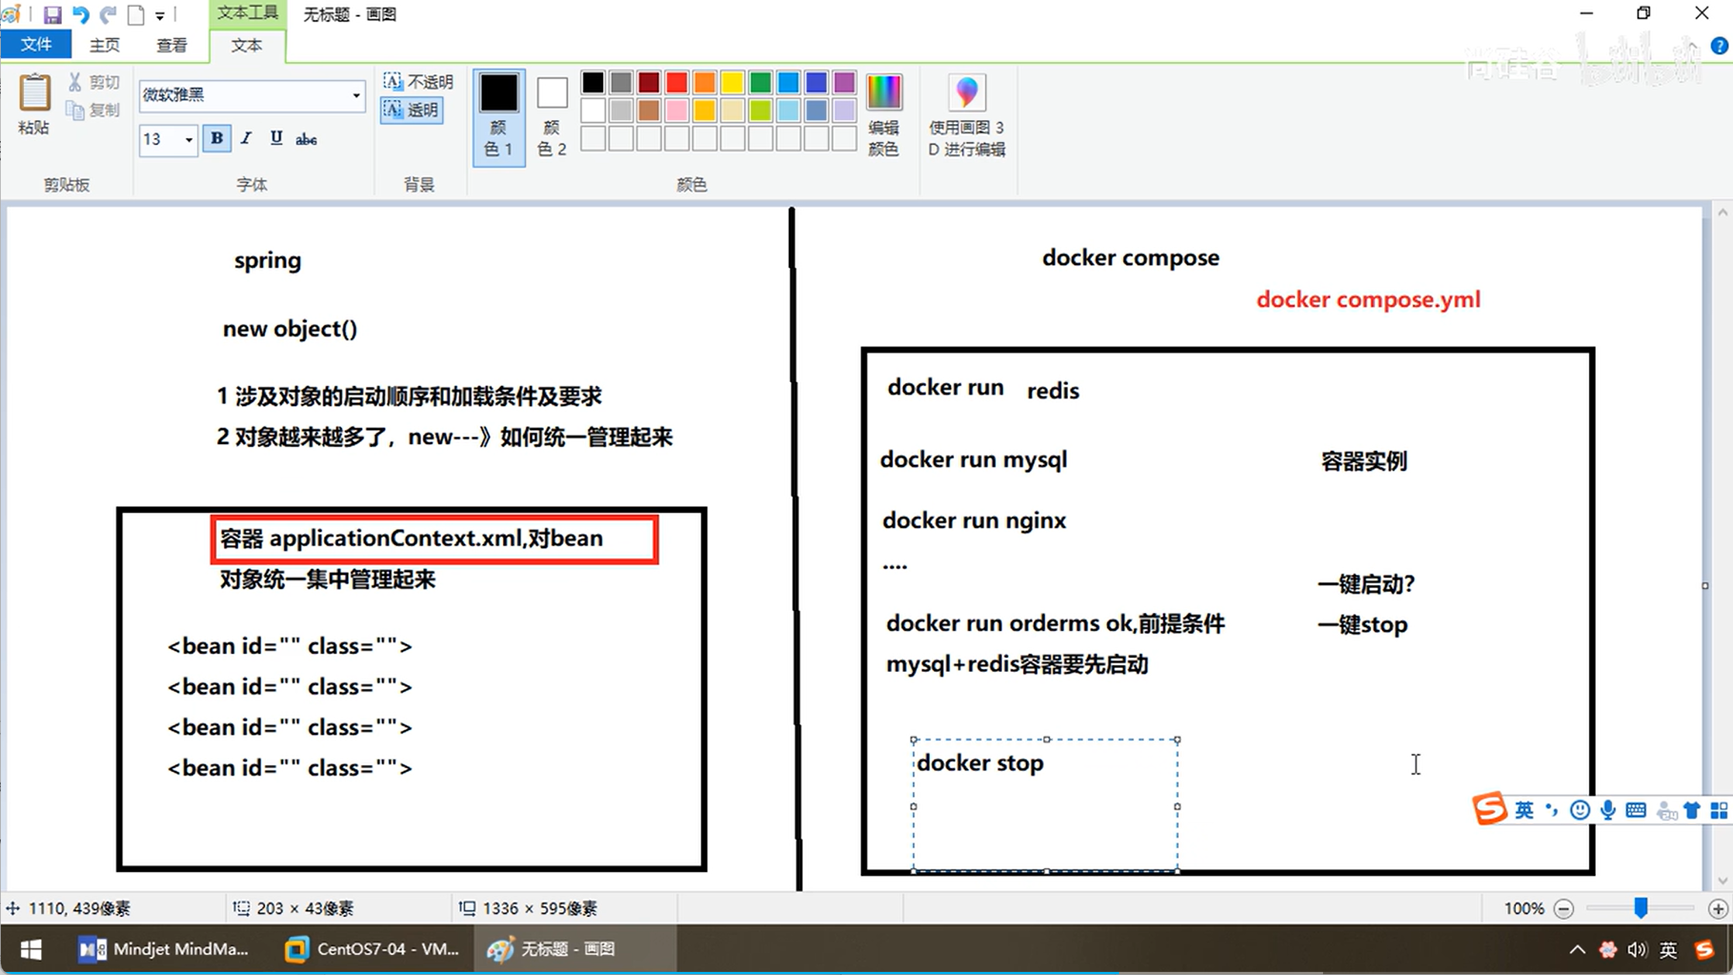Open the File menu tab

point(36,45)
